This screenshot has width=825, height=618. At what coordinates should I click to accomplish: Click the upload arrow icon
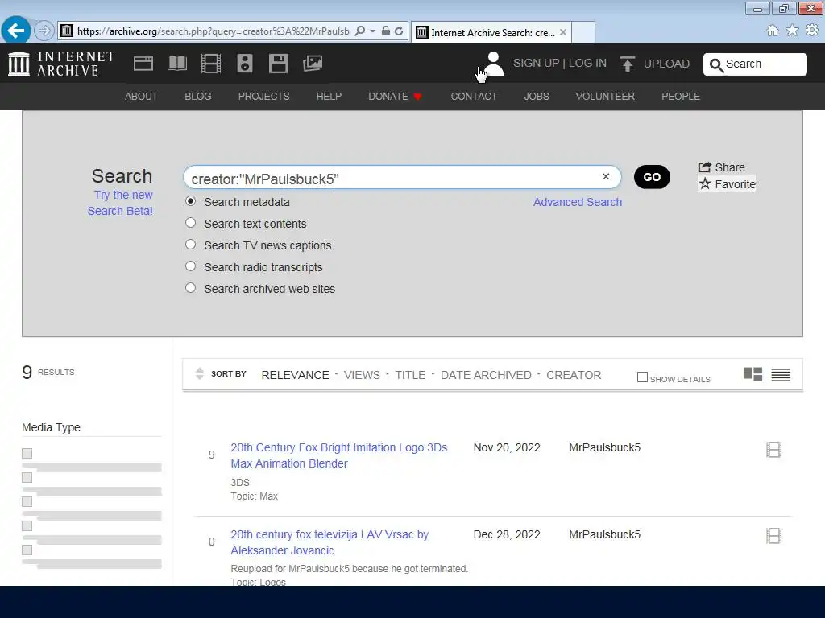[x=627, y=64]
